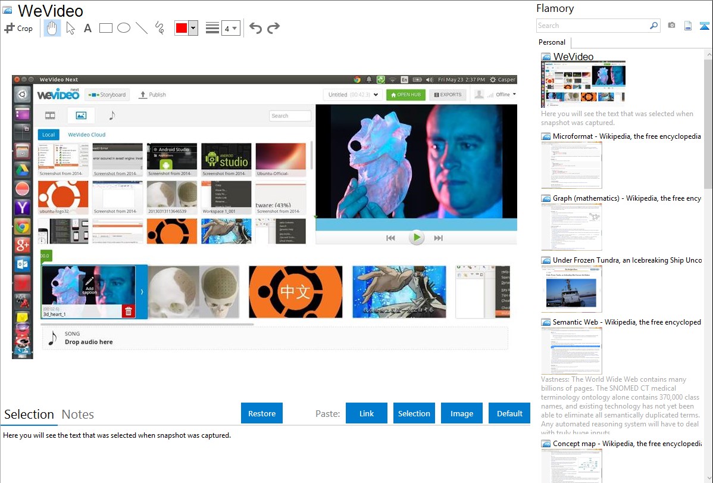Switch to the Selection tab
This screenshot has height=483, width=713.
(x=29, y=415)
